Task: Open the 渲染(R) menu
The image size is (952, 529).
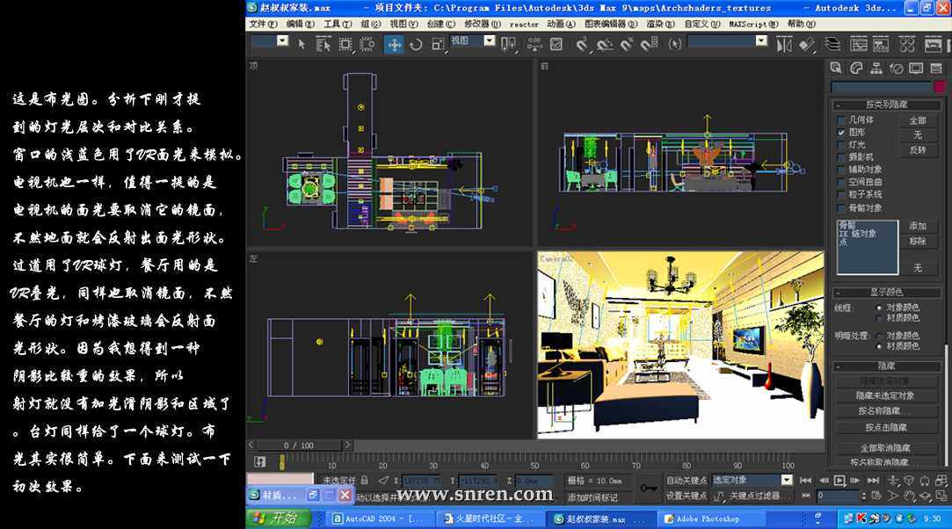Action: 659,24
